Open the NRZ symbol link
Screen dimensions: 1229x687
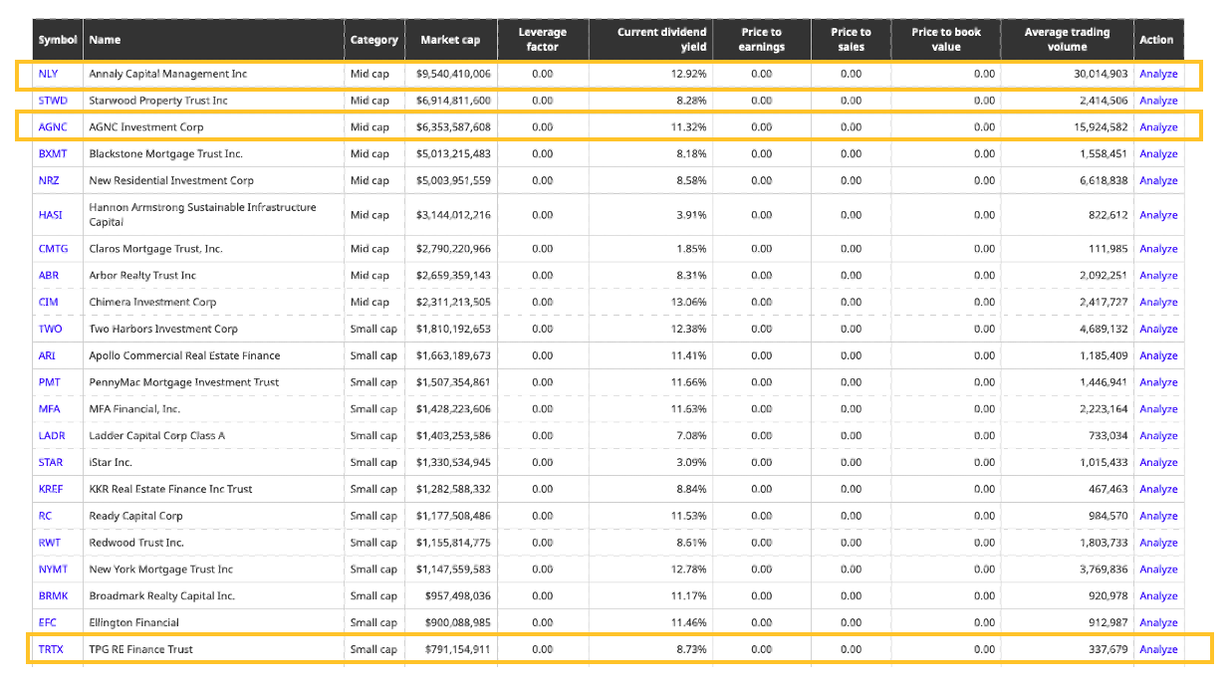tap(49, 181)
